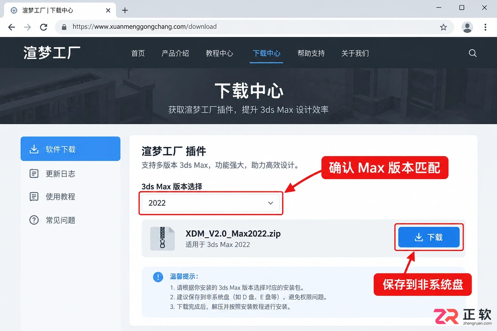The height and width of the screenshot is (331, 497).
Task: Click the 渲梦工厂 插件 heading
Action: pos(174,151)
